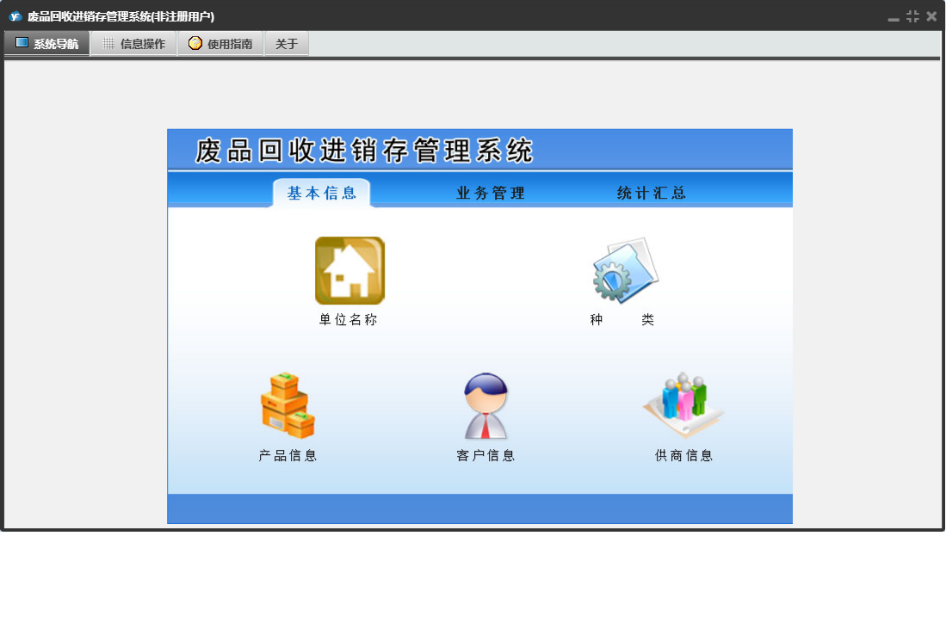The image size is (946, 622).
Task: Open the 系统导航 menu tab
Action: coord(47,43)
